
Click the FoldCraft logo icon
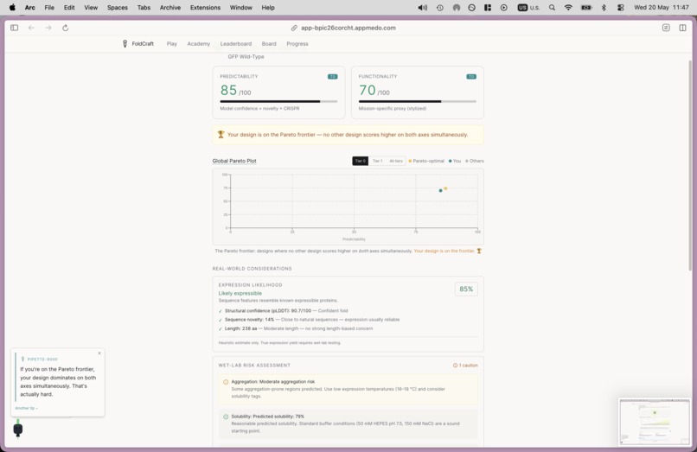(x=125, y=43)
